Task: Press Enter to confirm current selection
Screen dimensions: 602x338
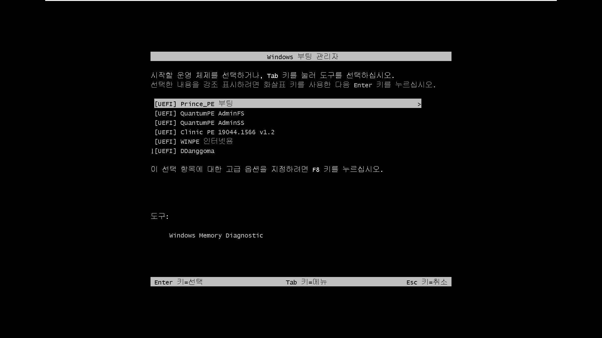Action: pos(179,282)
